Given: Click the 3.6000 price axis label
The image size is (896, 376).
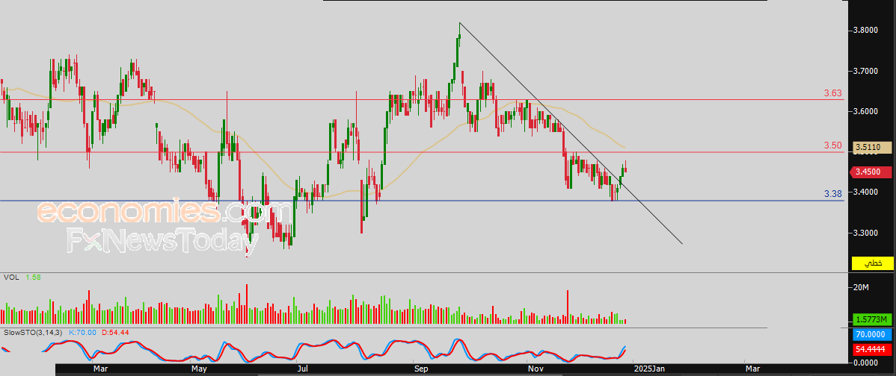Looking at the screenshot, I should pyautogui.click(x=865, y=111).
